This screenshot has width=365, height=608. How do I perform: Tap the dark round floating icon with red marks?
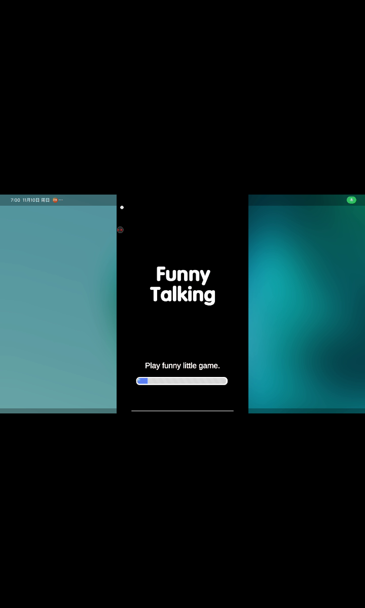tap(120, 230)
